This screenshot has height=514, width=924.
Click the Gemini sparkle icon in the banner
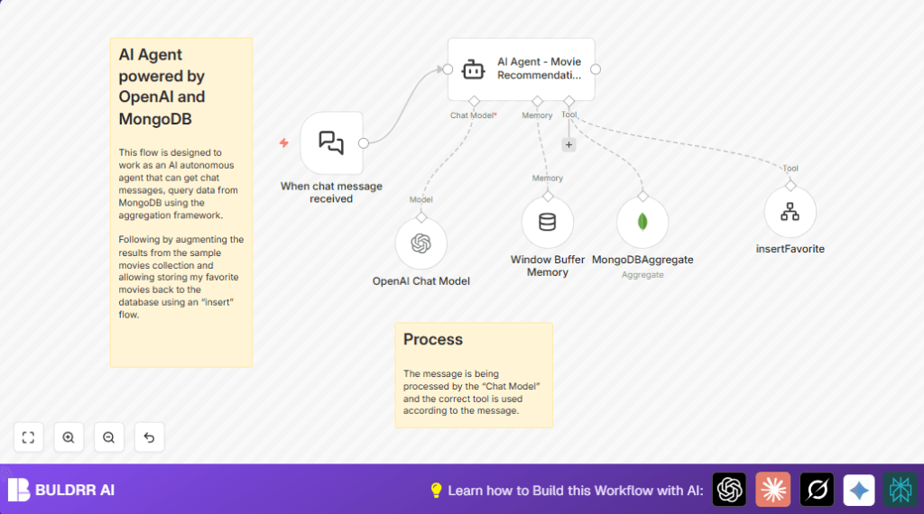(x=859, y=490)
